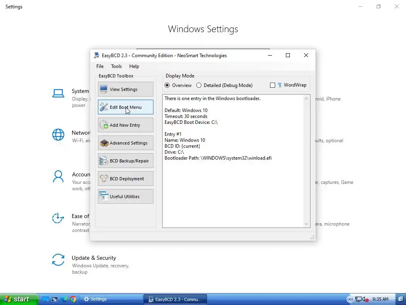
Task: Click 'Default: Windows 10' text line
Action: point(186,110)
